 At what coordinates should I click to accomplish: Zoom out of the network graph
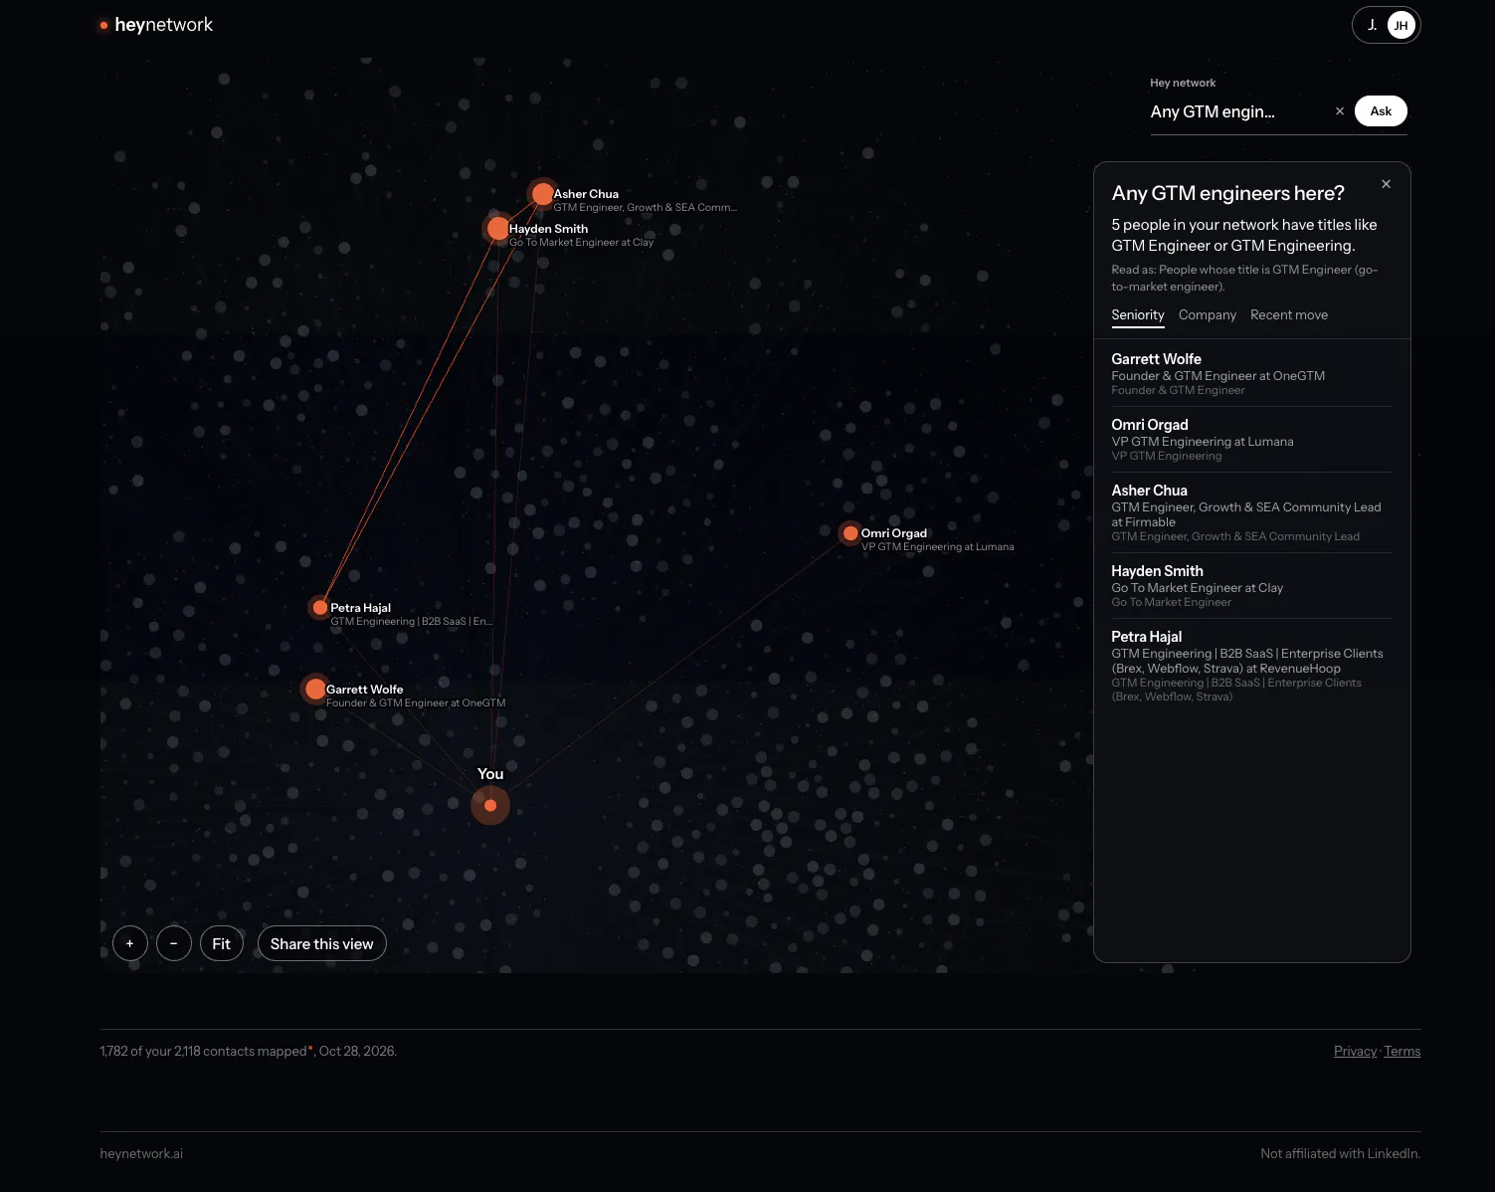pyautogui.click(x=174, y=943)
